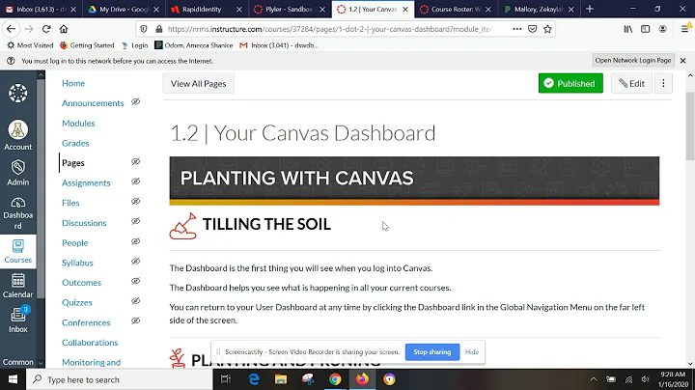Open Network Login Page button
This screenshot has height=390, width=695.
(633, 60)
